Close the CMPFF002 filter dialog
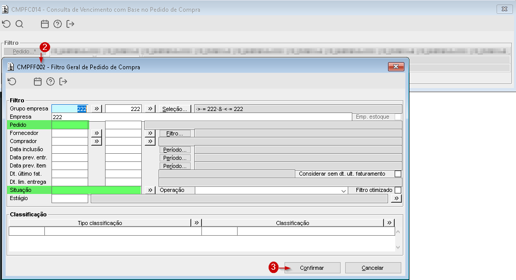The height and width of the screenshot is (280, 516). [x=396, y=67]
